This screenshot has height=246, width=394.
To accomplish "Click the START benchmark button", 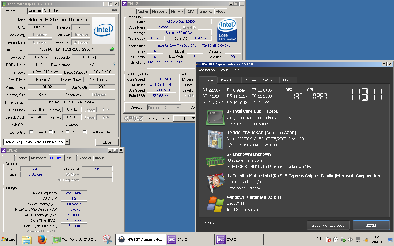I will [371, 225].
